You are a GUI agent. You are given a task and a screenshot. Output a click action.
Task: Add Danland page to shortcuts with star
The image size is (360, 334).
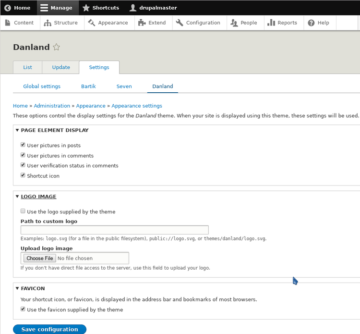[56, 47]
